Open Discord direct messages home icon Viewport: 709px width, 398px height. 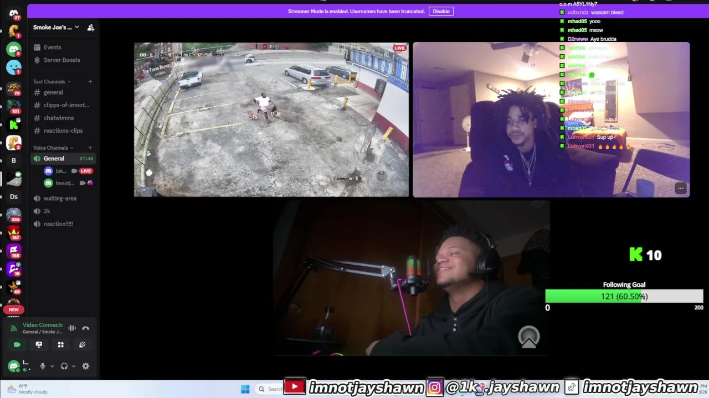click(x=14, y=13)
